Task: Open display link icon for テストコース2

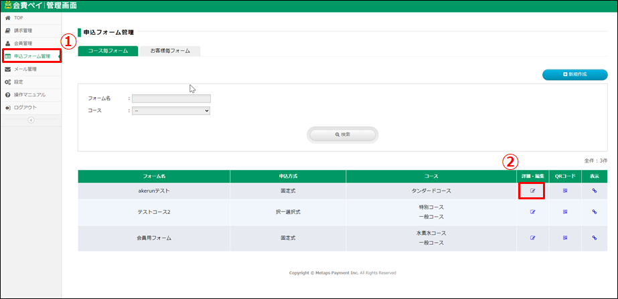Action: click(x=594, y=212)
